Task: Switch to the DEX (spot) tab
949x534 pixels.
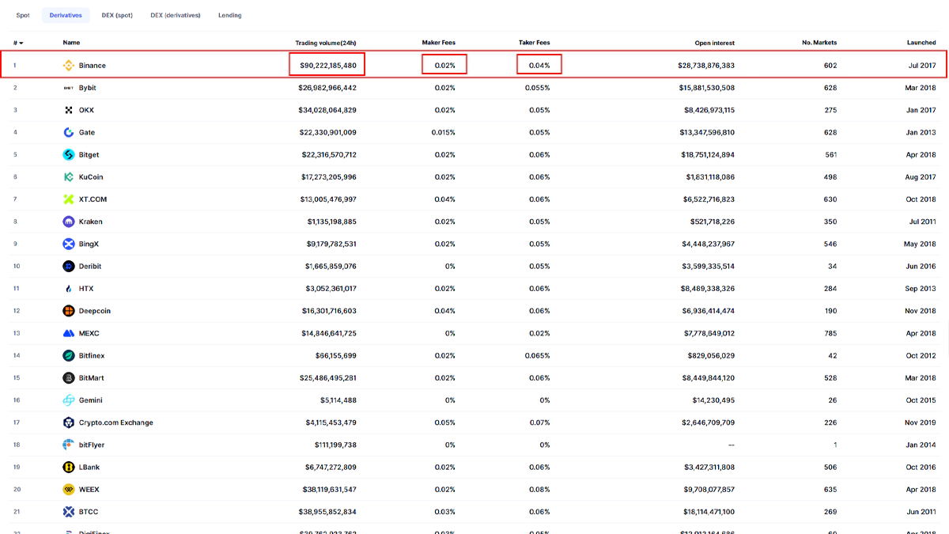Action: click(117, 15)
